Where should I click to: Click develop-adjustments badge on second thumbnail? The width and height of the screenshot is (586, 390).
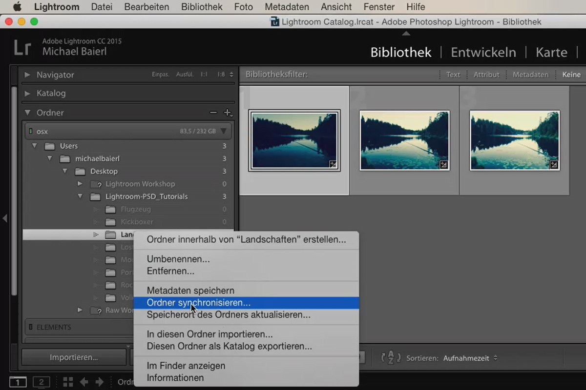coord(443,165)
